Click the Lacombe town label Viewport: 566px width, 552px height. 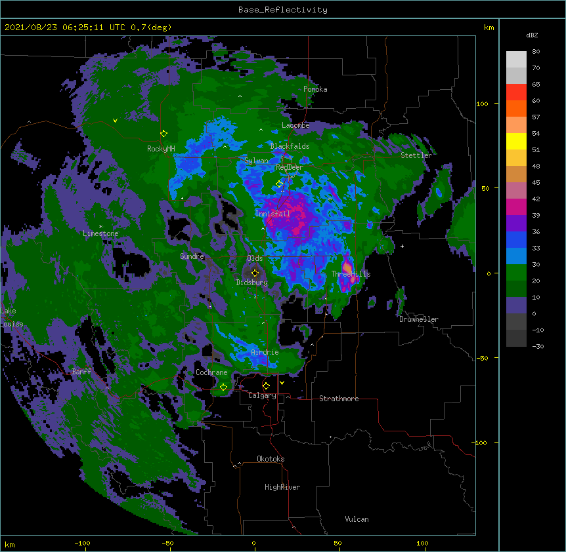coord(295,125)
